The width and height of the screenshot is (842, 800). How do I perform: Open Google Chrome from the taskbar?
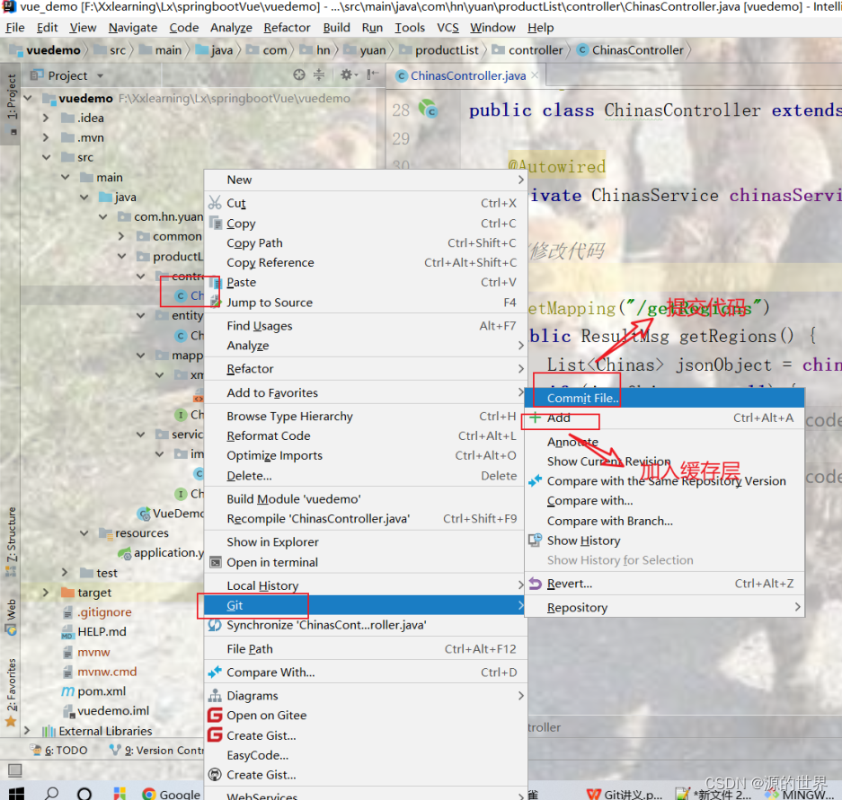(x=172, y=794)
